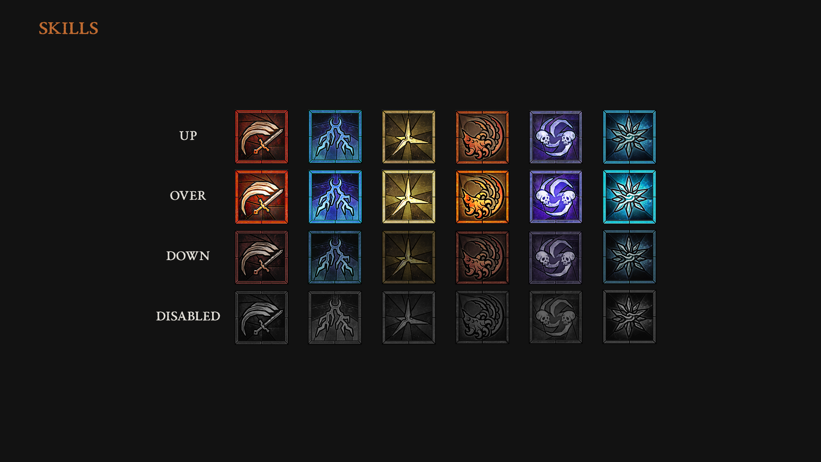Click the OVER row label
Image resolution: width=821 pixels, height=462 pixels.
188,195
